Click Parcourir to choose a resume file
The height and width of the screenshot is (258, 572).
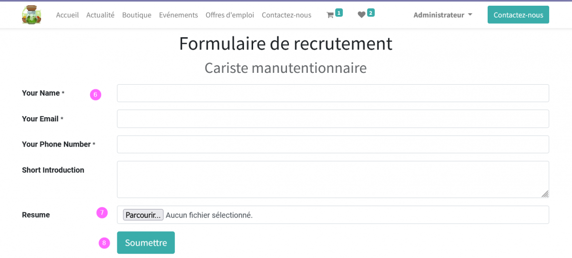(143, 215)
